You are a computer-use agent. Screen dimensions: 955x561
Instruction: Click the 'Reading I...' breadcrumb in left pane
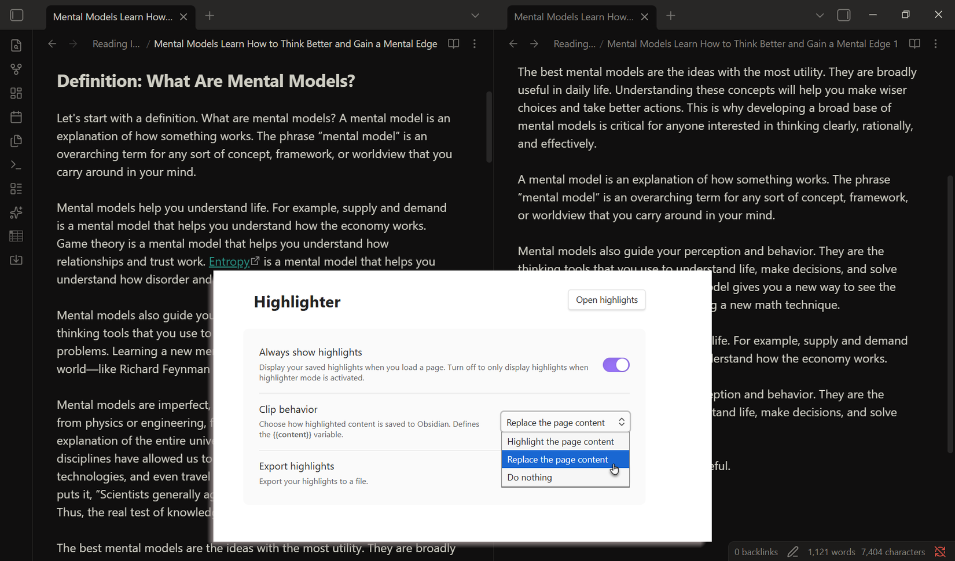[116, 44]
